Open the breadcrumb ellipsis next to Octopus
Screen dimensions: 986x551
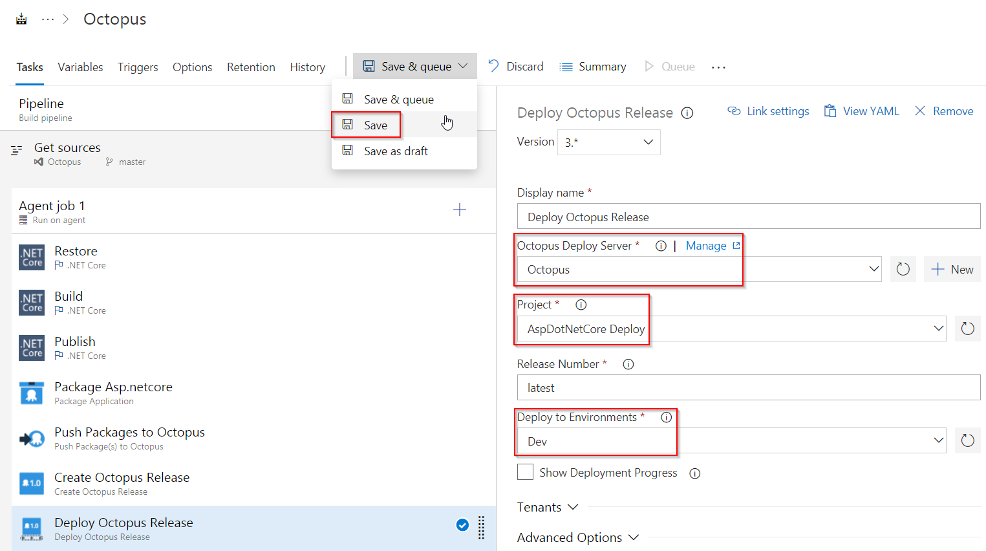coord(48,19)
